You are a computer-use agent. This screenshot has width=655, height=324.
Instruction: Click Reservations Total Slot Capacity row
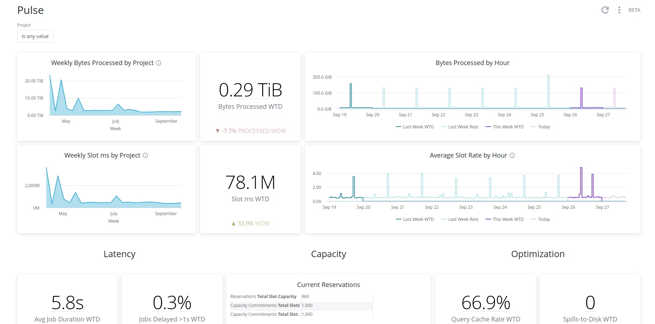click(264, 297)
